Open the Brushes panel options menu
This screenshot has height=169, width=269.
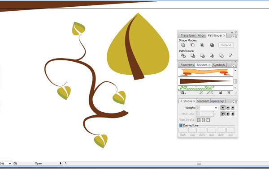[235, 66]
